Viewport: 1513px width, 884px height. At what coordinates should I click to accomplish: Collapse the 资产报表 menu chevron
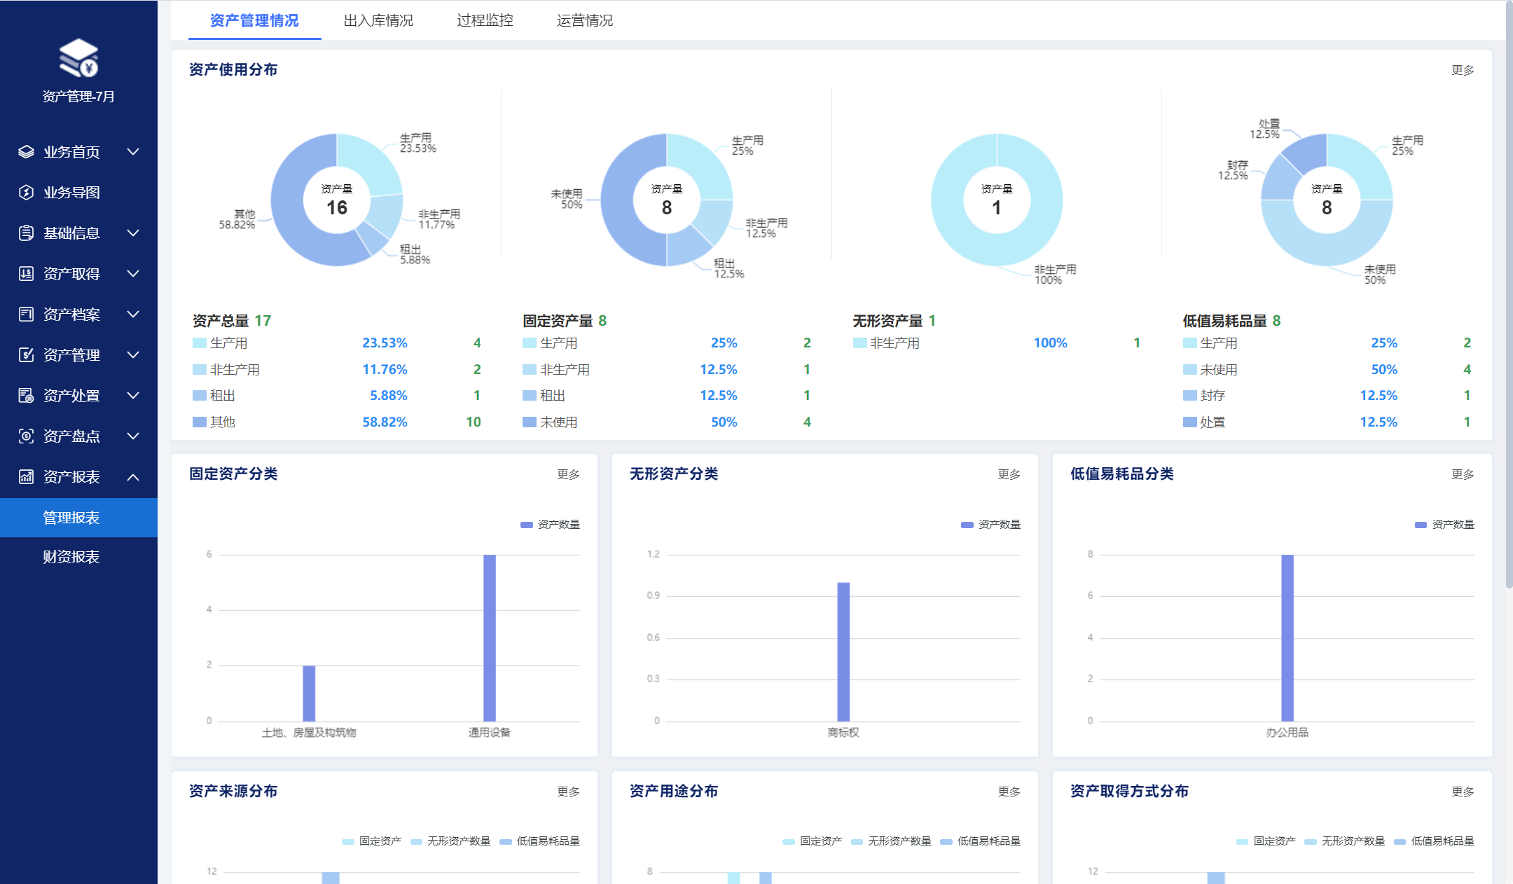pyautogui.click(x=133, y=477)
